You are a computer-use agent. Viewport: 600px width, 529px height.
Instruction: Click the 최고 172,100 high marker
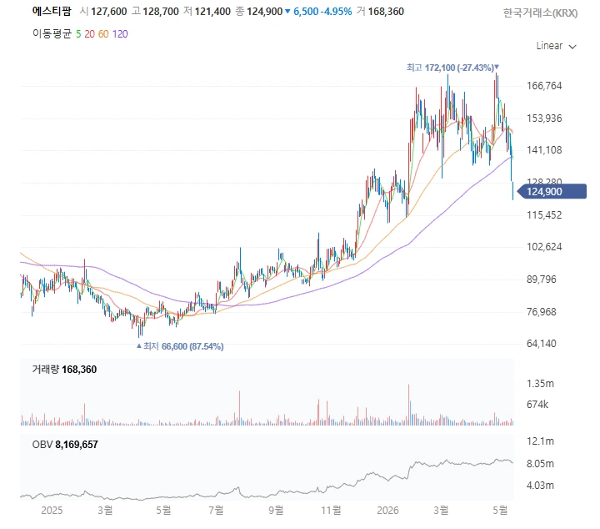point(452,68)
